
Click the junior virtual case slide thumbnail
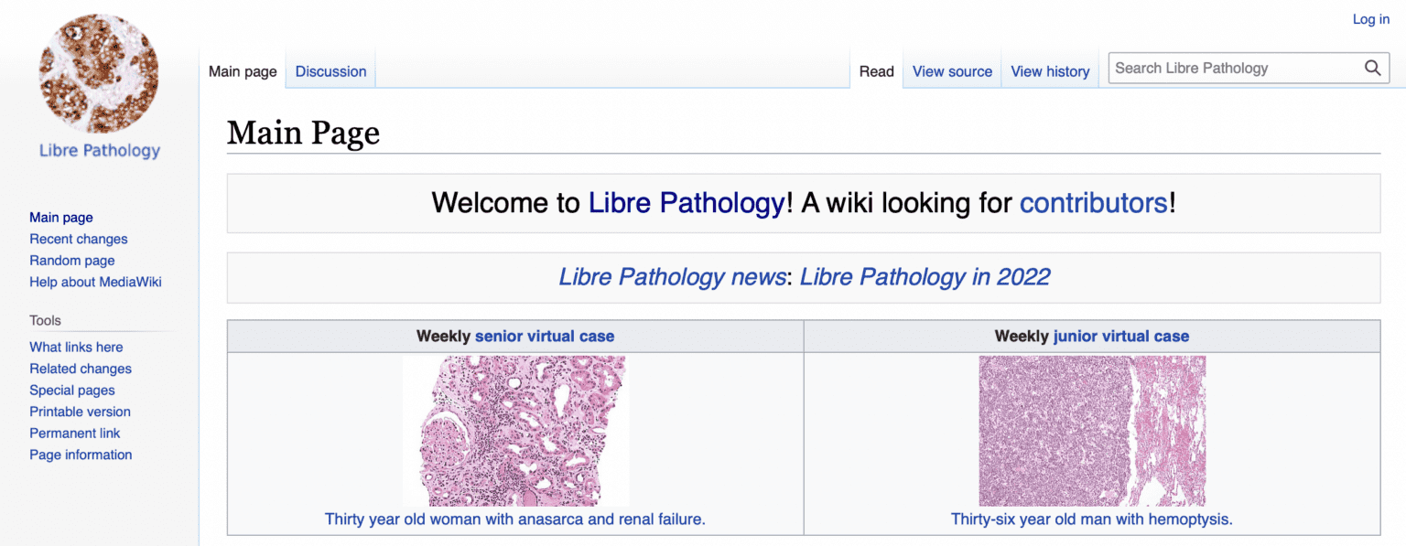[x=1091, y=432]
